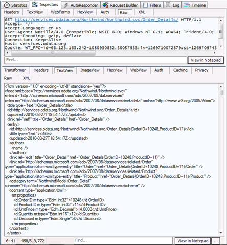Toggle the Filters checkbox
The height and width of the screenshot is (245, 227).
click(x=145, y=5)
